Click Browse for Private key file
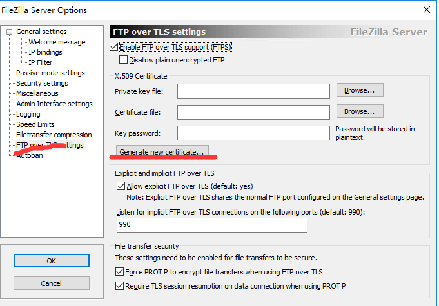This screenshot has width=439, height=306. point(360,91)
